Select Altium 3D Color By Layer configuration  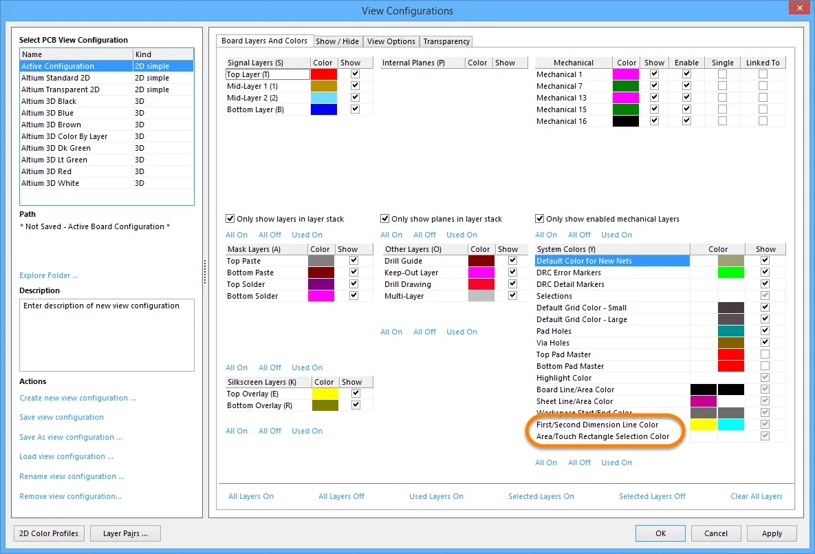107,136
